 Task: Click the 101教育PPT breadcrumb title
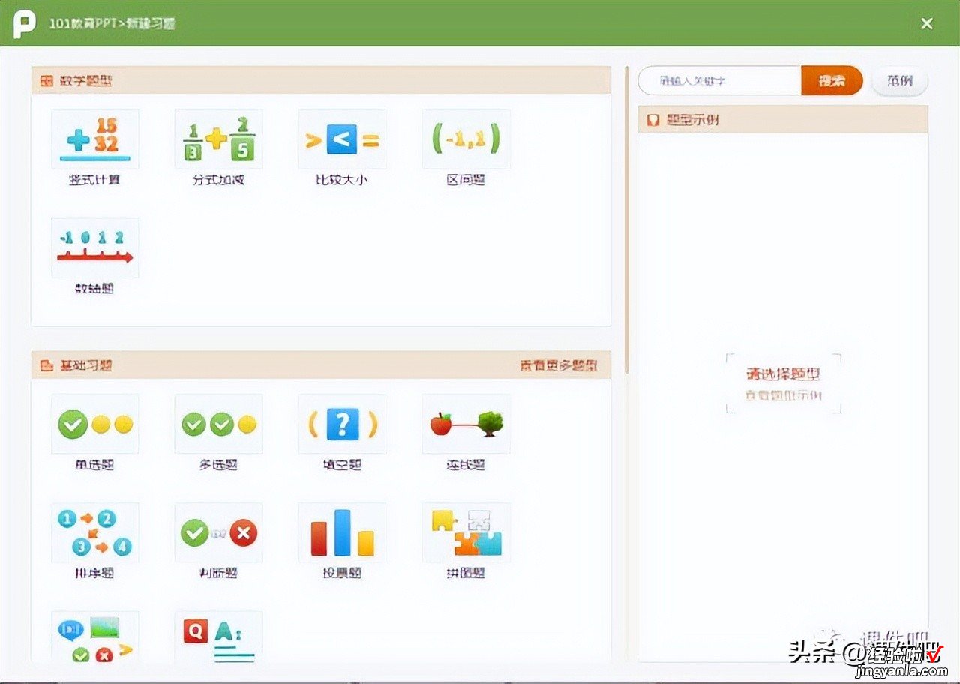click(112, 23)
